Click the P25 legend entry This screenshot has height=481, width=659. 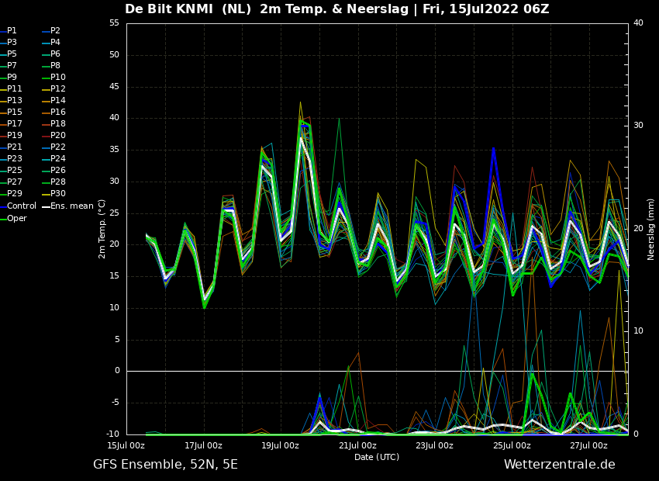coord(12,170)
